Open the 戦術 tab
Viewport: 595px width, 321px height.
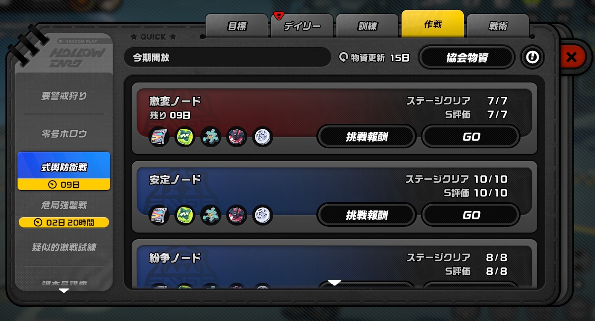498,26
